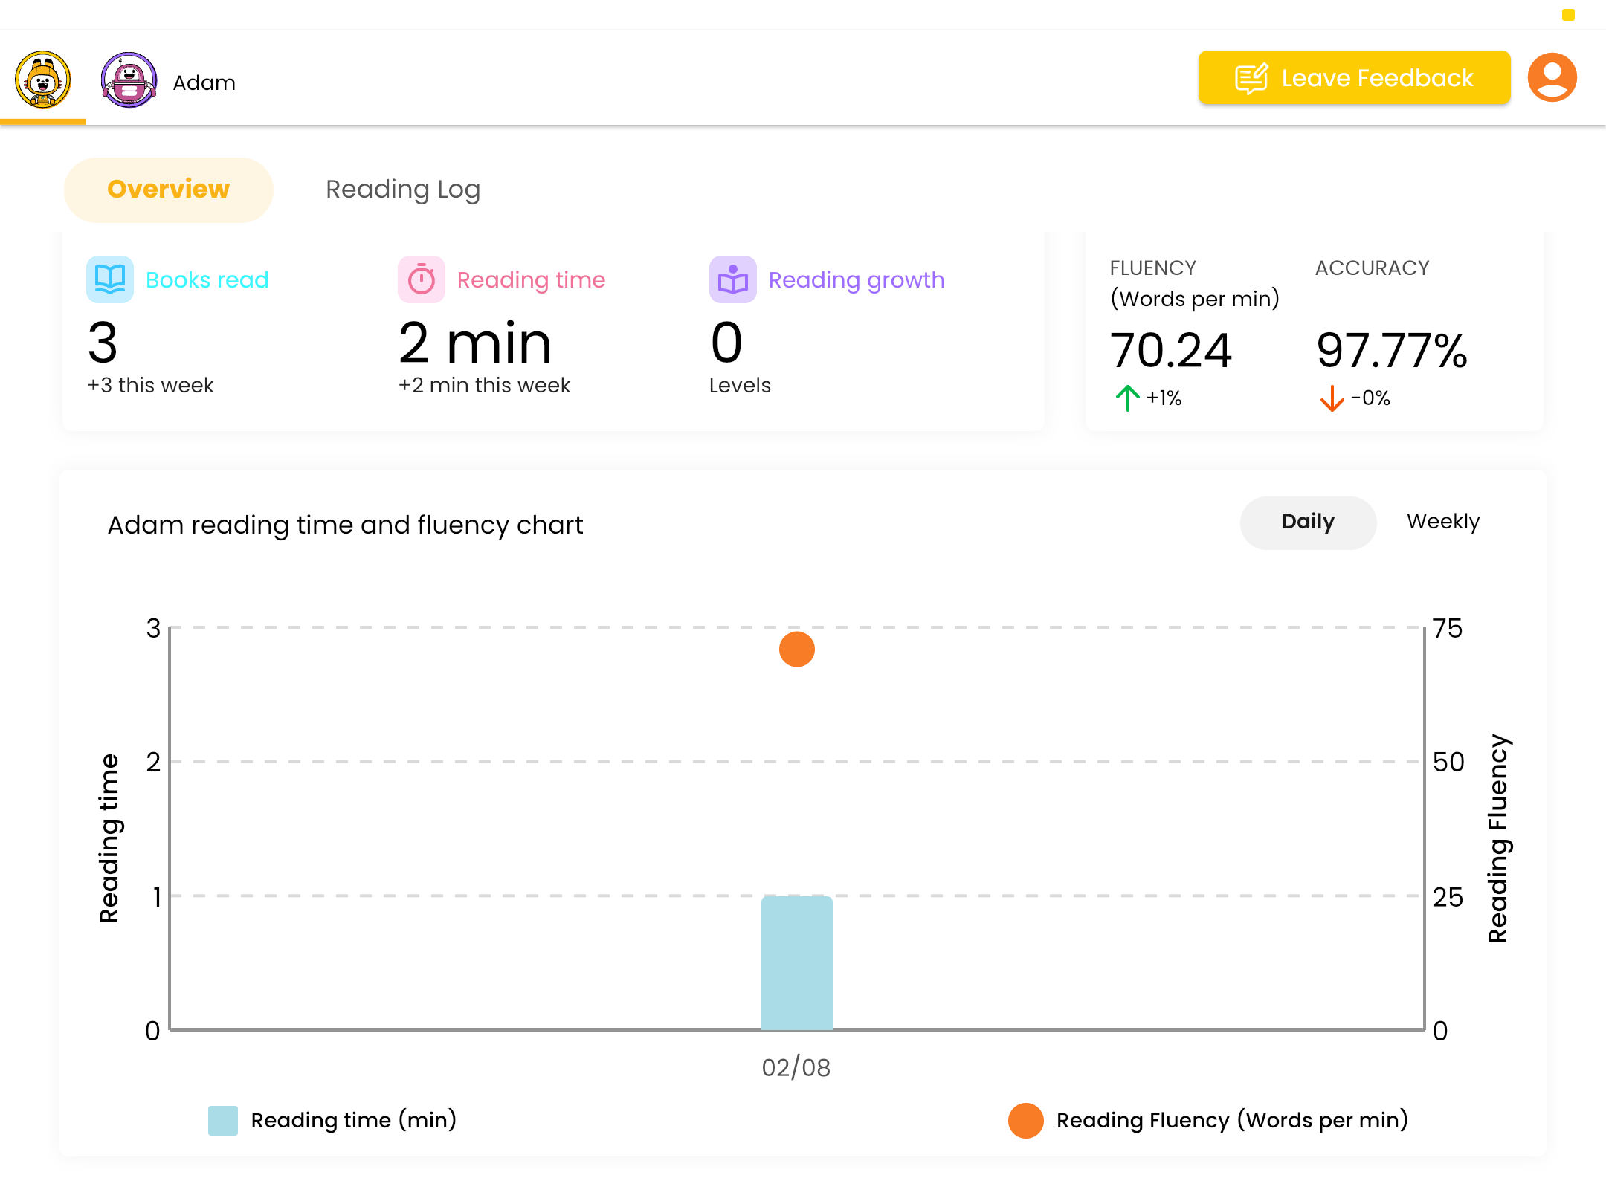Select Adam's purple robot avatar
Viewport: 1606px width, 1204px height.
point(129,80)
